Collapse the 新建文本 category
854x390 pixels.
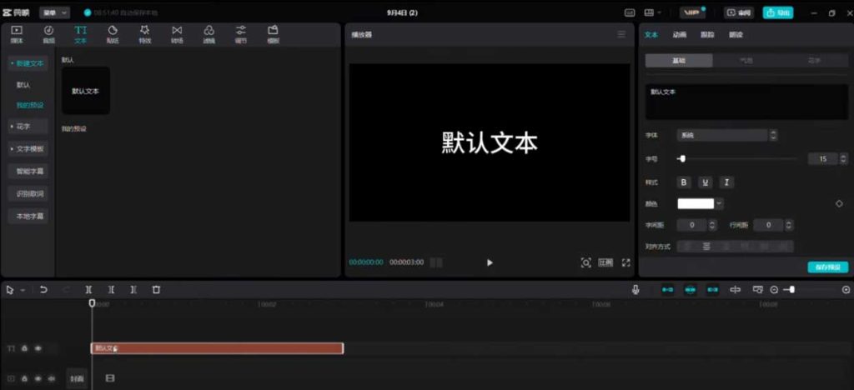(x=28, y=63)
